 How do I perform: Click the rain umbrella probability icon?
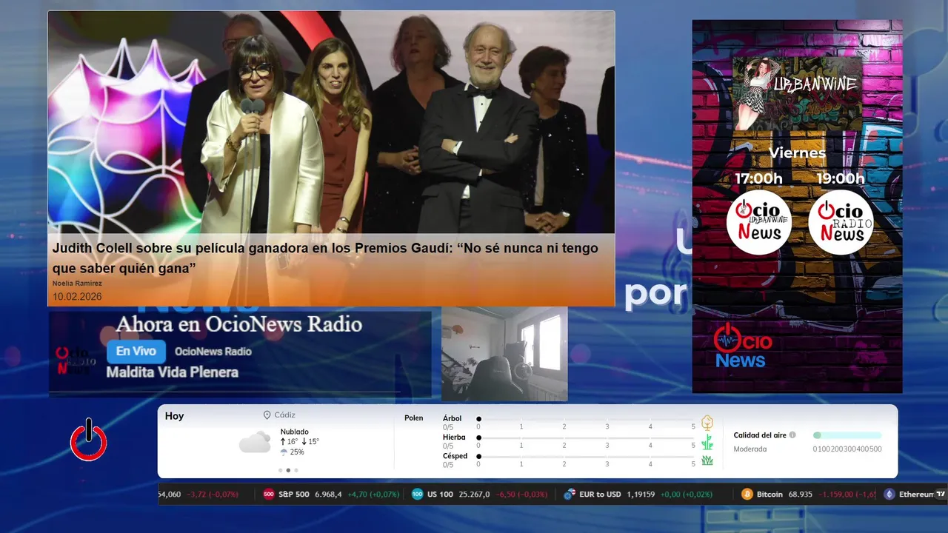[x=284, y=452]
